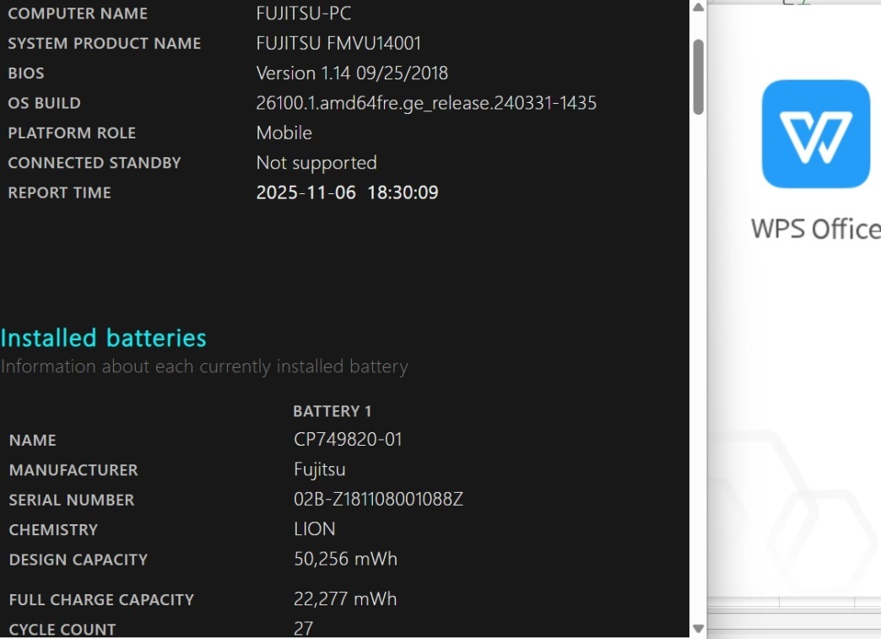Click the computer name value FUJITSU-PC

click(x=304, y=13)
